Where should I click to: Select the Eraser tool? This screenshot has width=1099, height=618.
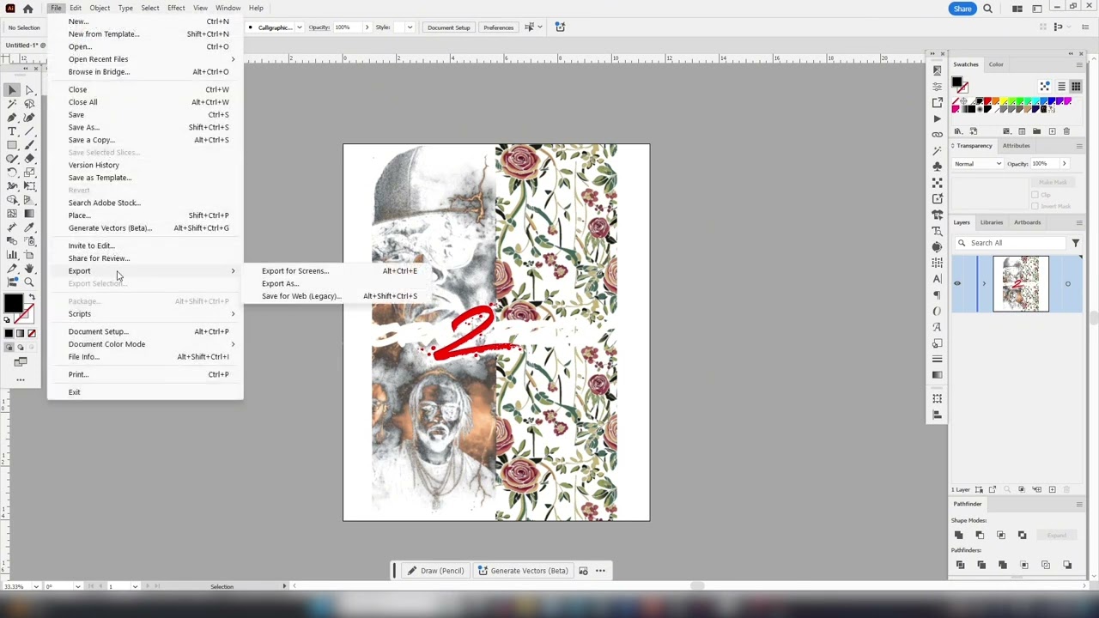[29, 158]
